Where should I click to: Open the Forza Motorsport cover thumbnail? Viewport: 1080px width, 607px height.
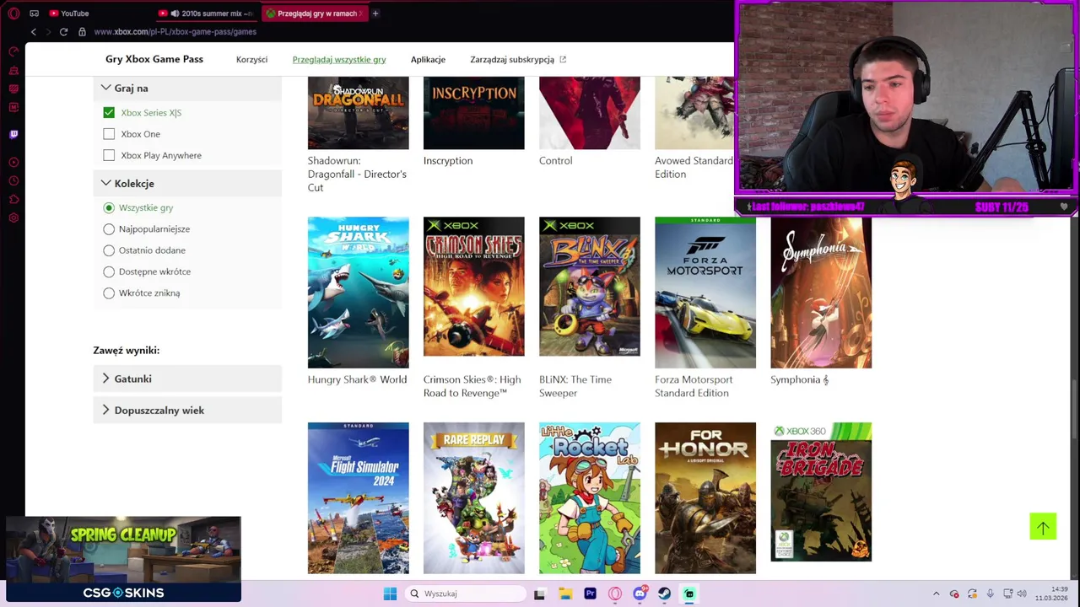tap(705, 293)
